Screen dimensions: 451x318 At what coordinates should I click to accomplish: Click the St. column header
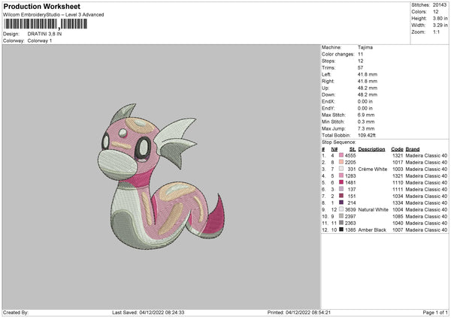click(353, 149)
